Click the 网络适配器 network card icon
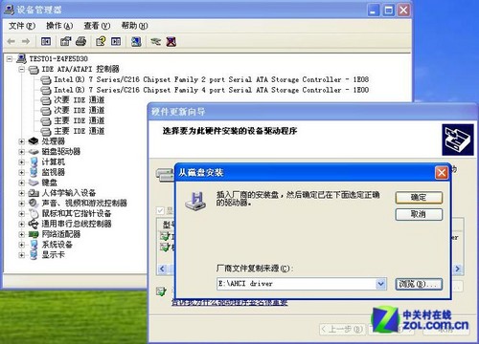The image size is (479, 344). coord(34,234)
